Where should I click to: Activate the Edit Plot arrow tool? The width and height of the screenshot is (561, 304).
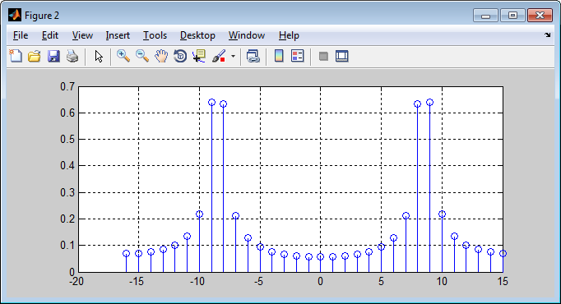99,56
